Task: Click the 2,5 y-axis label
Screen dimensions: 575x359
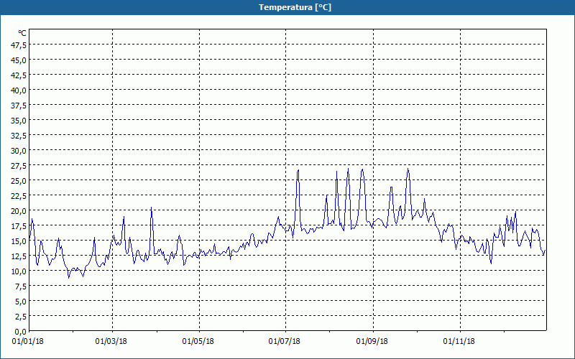Action: coord(21,317)
